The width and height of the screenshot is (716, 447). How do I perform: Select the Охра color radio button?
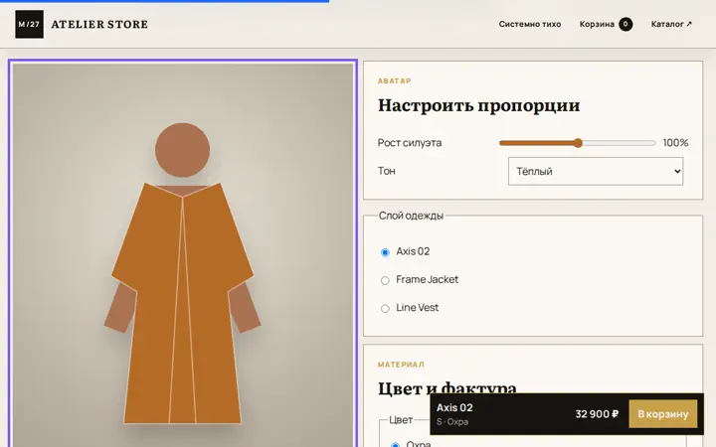click(x=395, y=444)
